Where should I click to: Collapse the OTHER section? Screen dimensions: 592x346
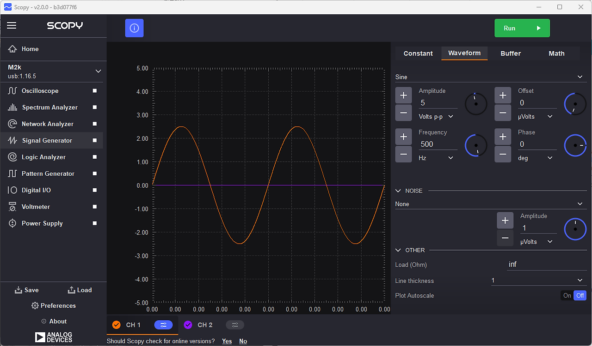(x=398, y=251)
